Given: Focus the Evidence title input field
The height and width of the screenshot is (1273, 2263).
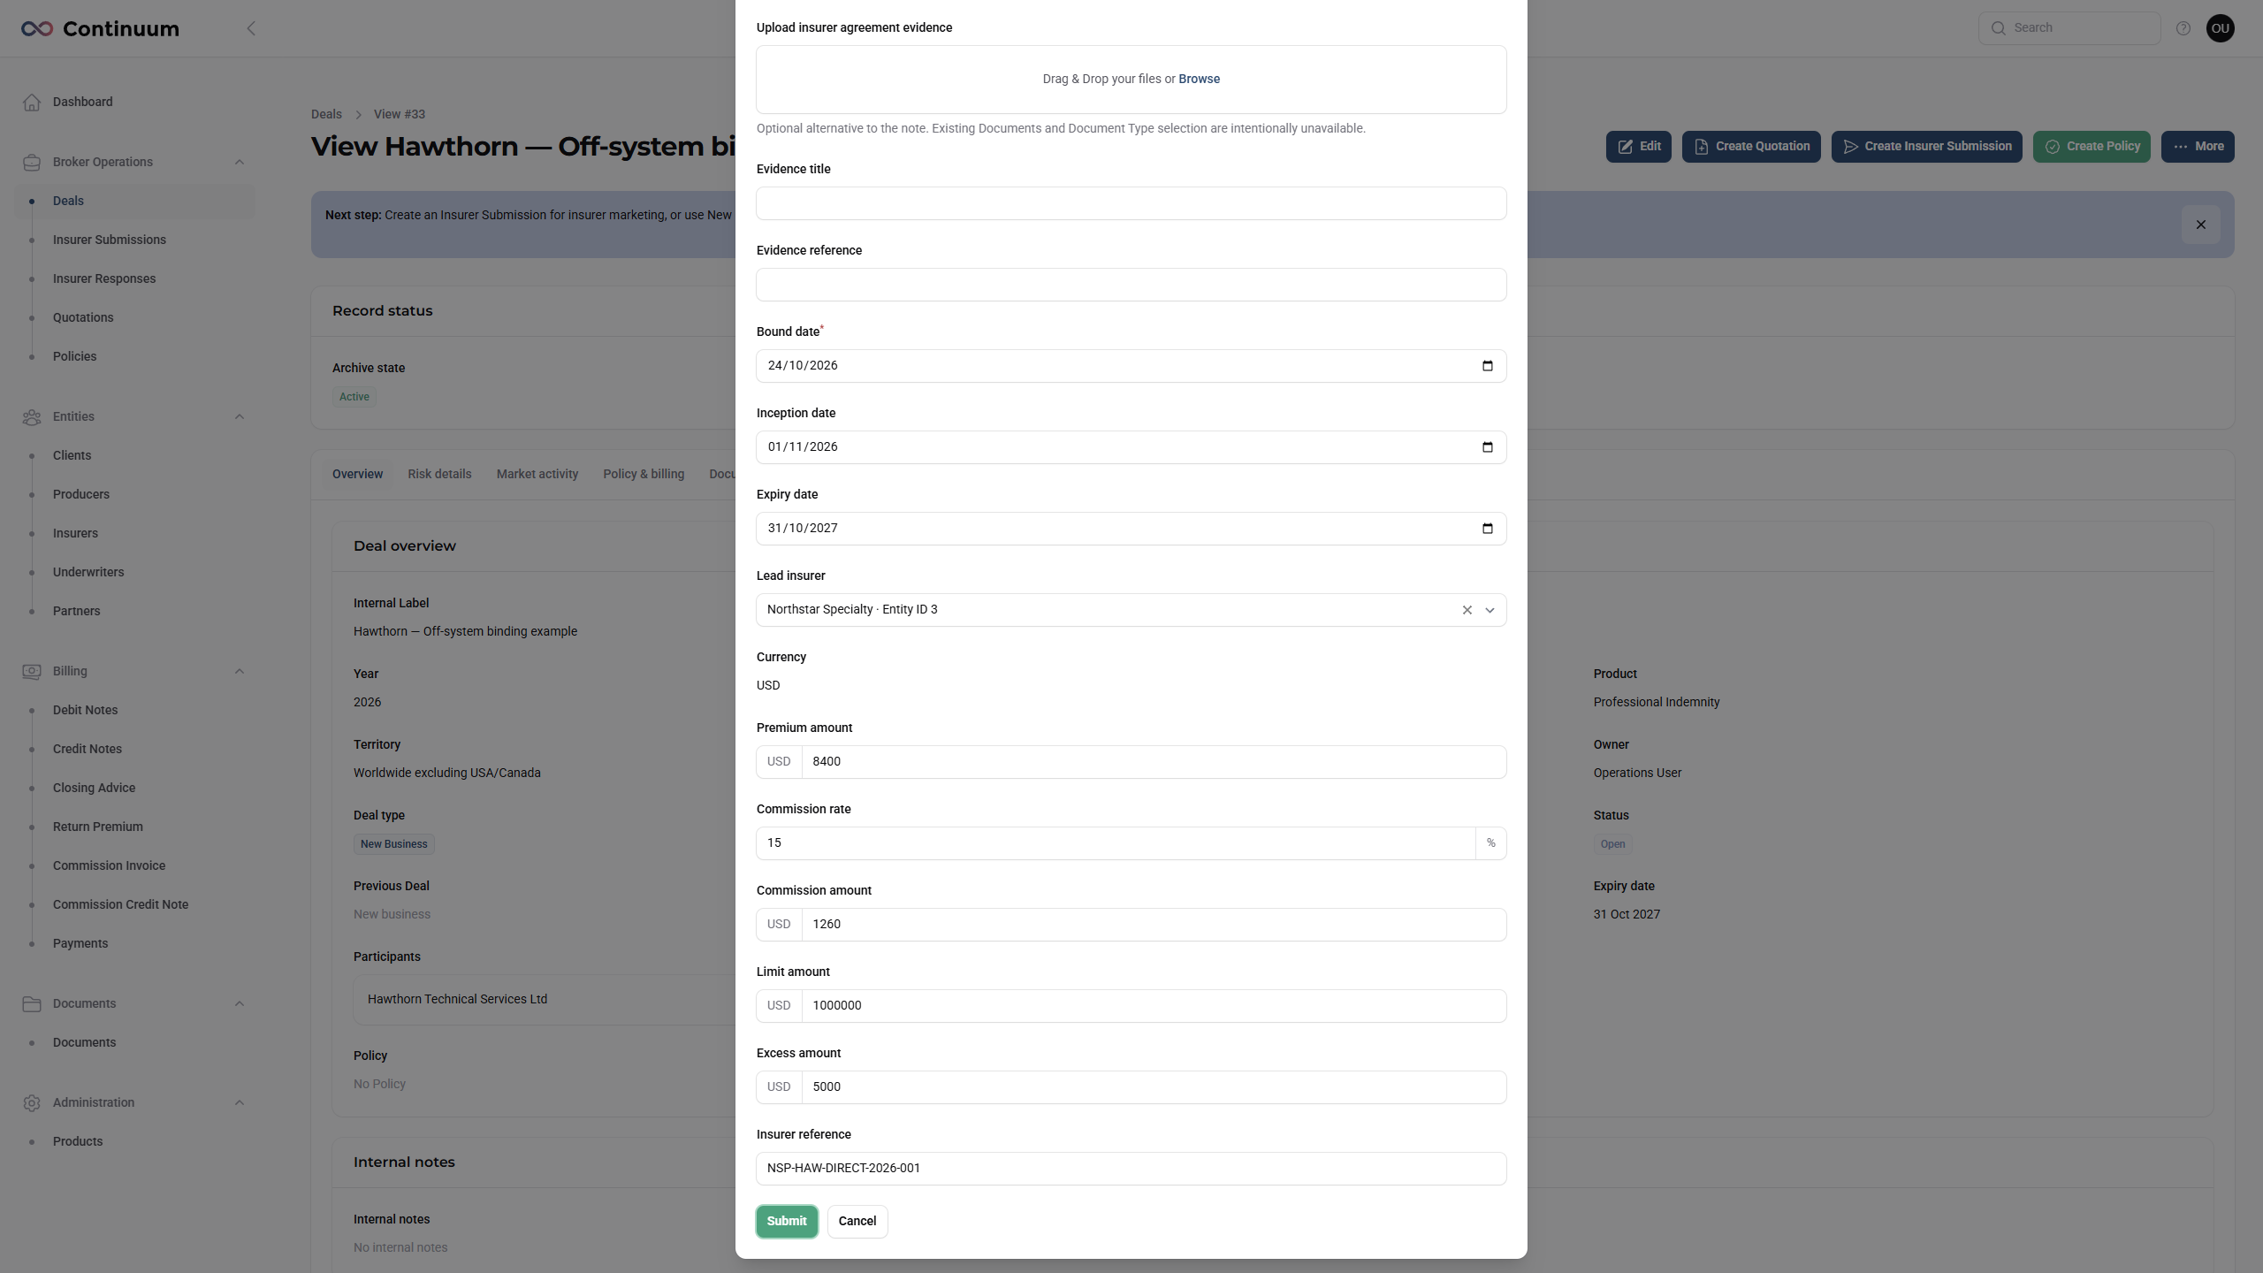Looking at the screenshot, I should click(1131, 203).
